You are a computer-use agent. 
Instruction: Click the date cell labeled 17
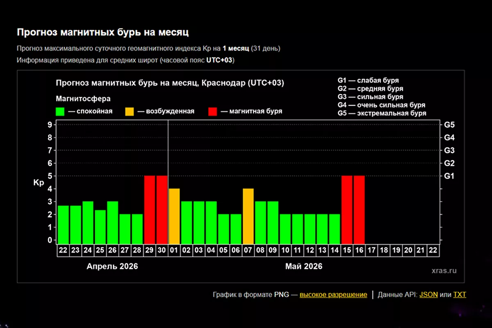tap(371, 251)
